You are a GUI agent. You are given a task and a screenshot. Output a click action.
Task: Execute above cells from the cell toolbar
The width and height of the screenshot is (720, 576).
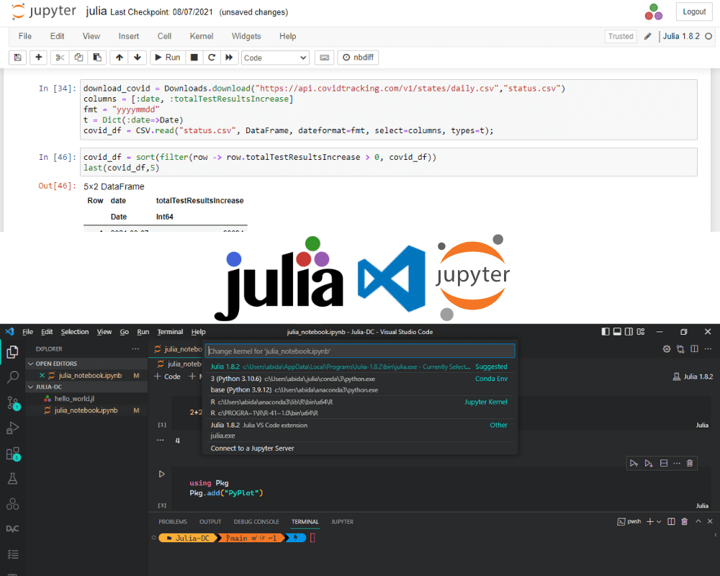pos(634,463)
